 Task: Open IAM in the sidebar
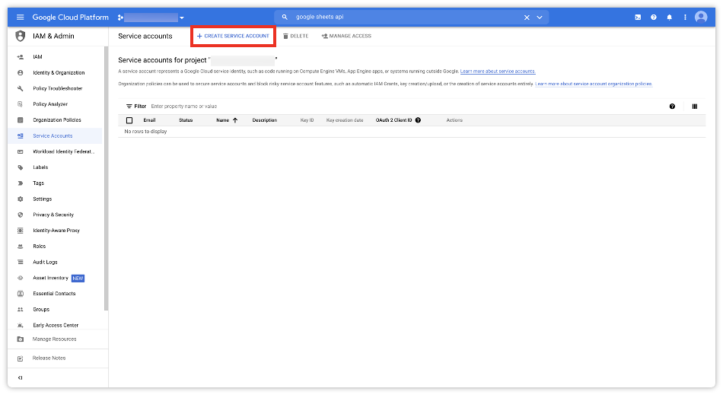(37, 57)
